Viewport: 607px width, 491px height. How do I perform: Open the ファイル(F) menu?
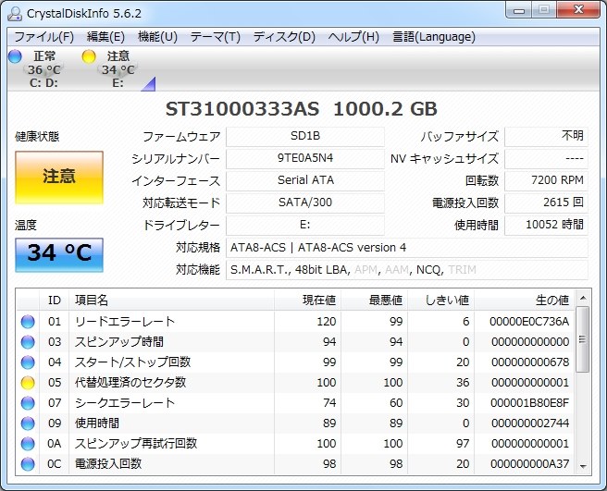click(43, 37)
